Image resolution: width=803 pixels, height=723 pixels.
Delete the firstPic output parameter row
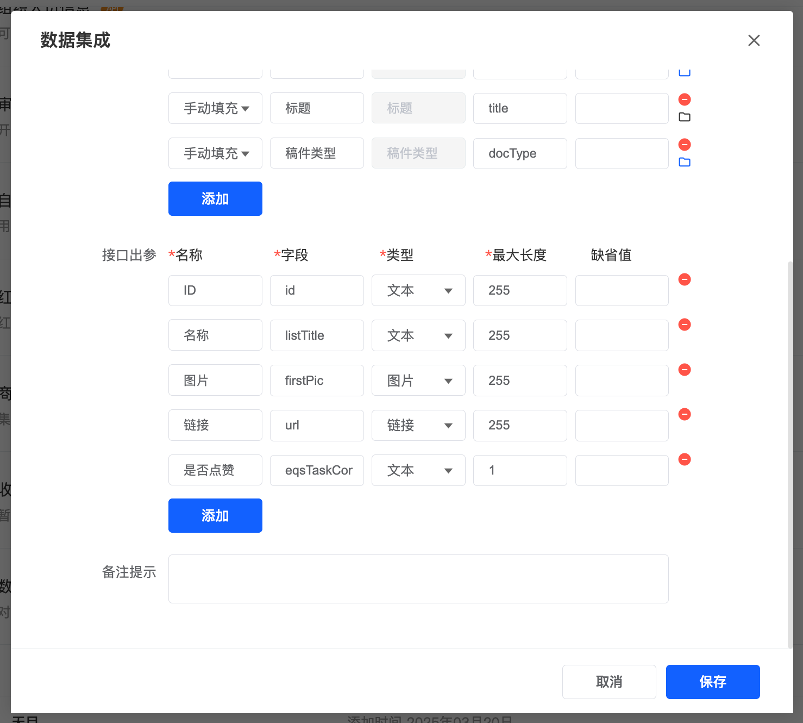(685, 370)
